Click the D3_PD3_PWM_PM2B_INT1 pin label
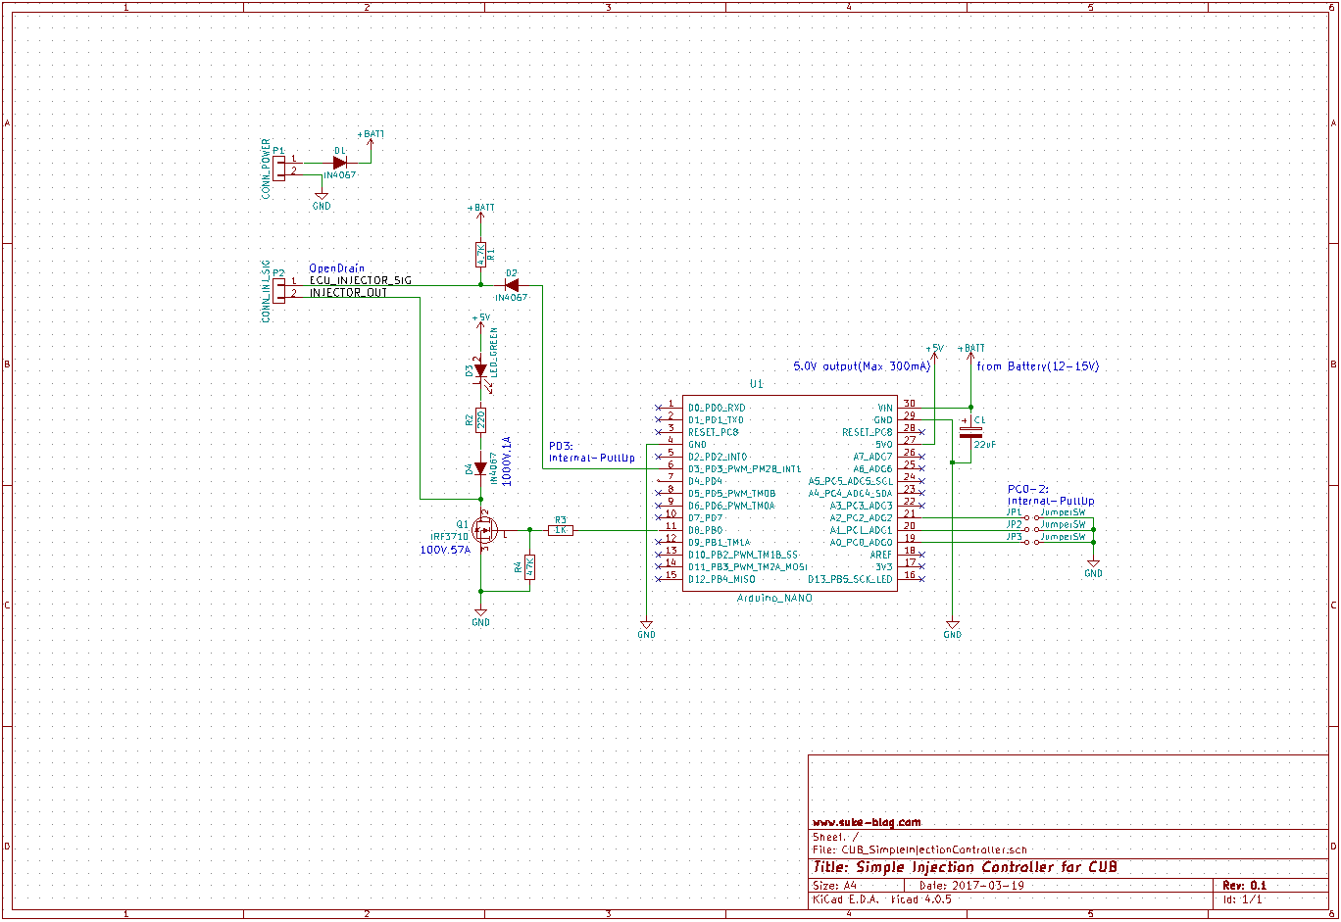The height and width of the screenshot is (922, 1341). pos(744,469)
